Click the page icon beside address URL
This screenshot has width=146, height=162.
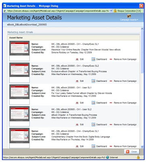tap(5, 11)
